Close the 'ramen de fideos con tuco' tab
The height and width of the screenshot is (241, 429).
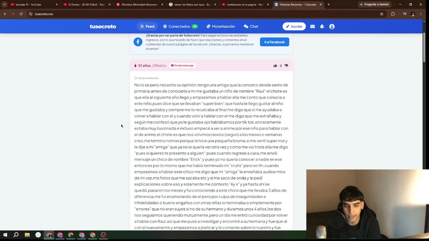[x=215, y=4]
